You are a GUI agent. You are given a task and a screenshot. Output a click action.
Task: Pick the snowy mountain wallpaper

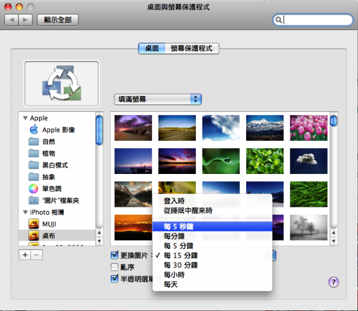[265, 128]
